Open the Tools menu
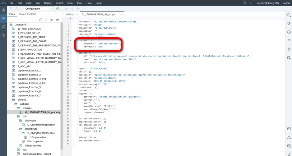292x156 pixels. coord(79,3)
